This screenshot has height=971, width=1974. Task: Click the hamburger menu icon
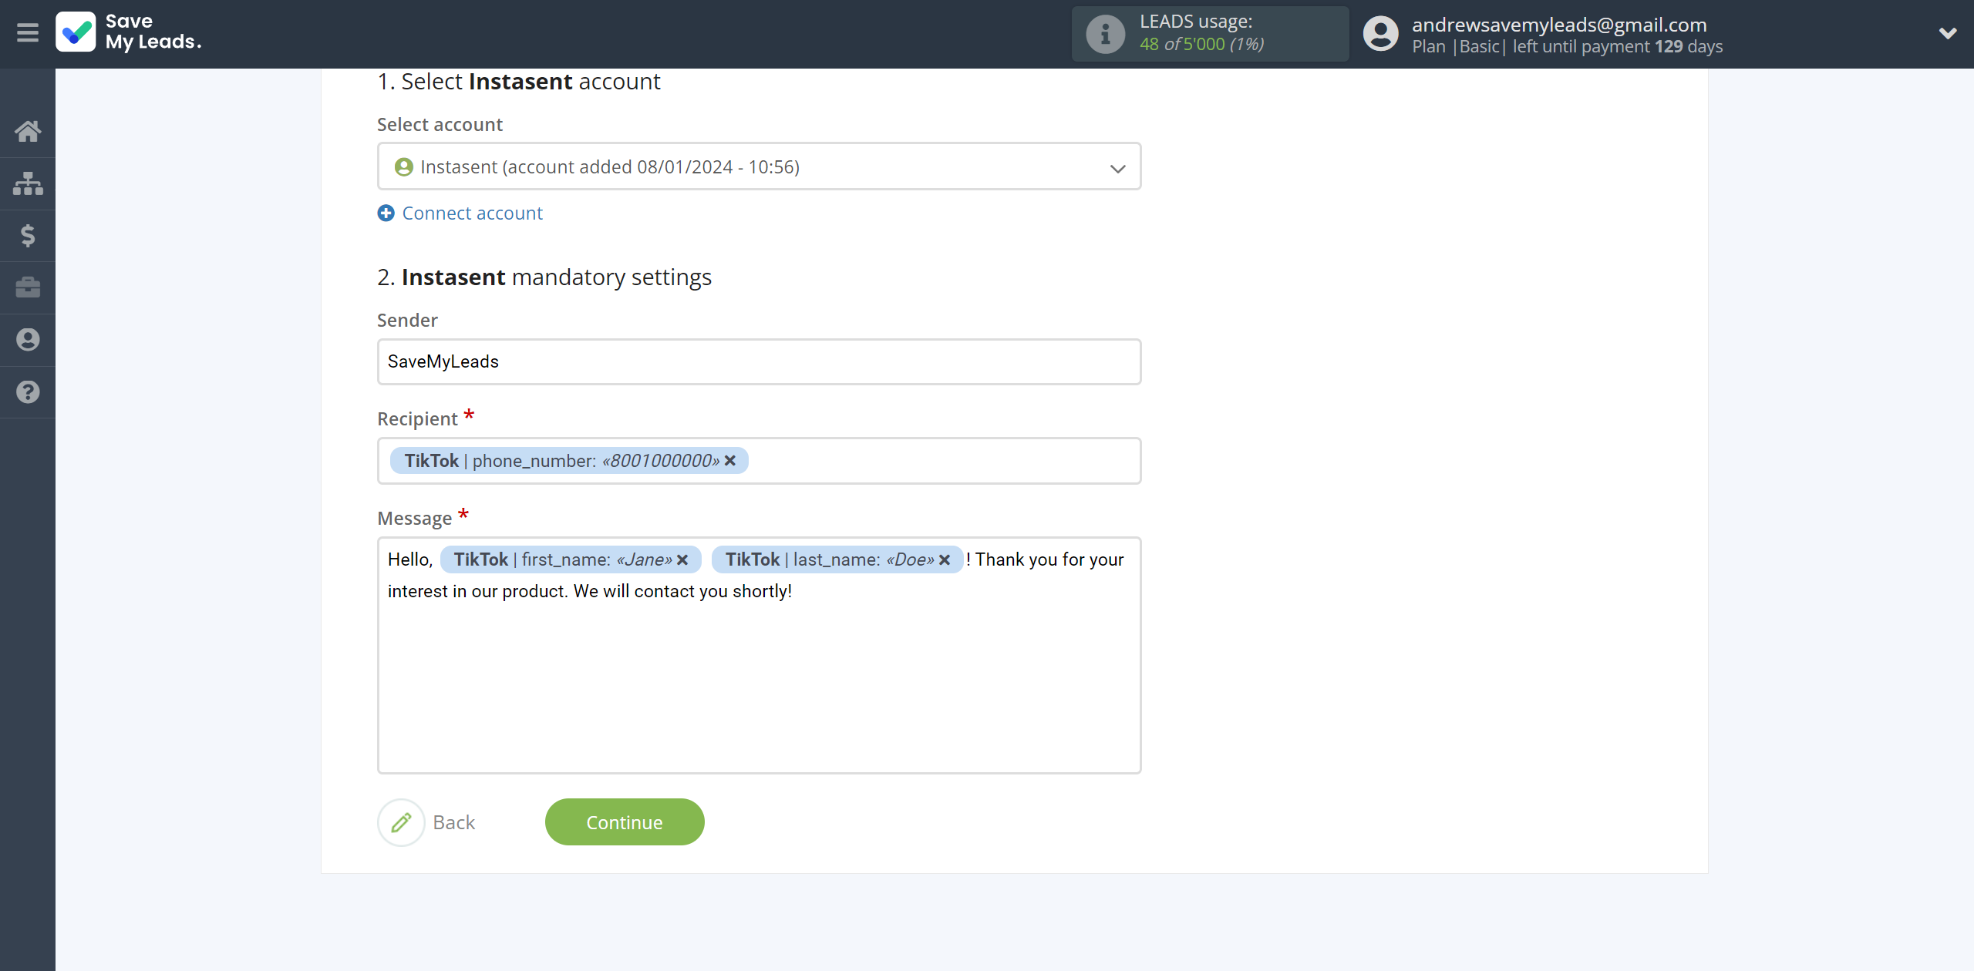click(28, 32)
